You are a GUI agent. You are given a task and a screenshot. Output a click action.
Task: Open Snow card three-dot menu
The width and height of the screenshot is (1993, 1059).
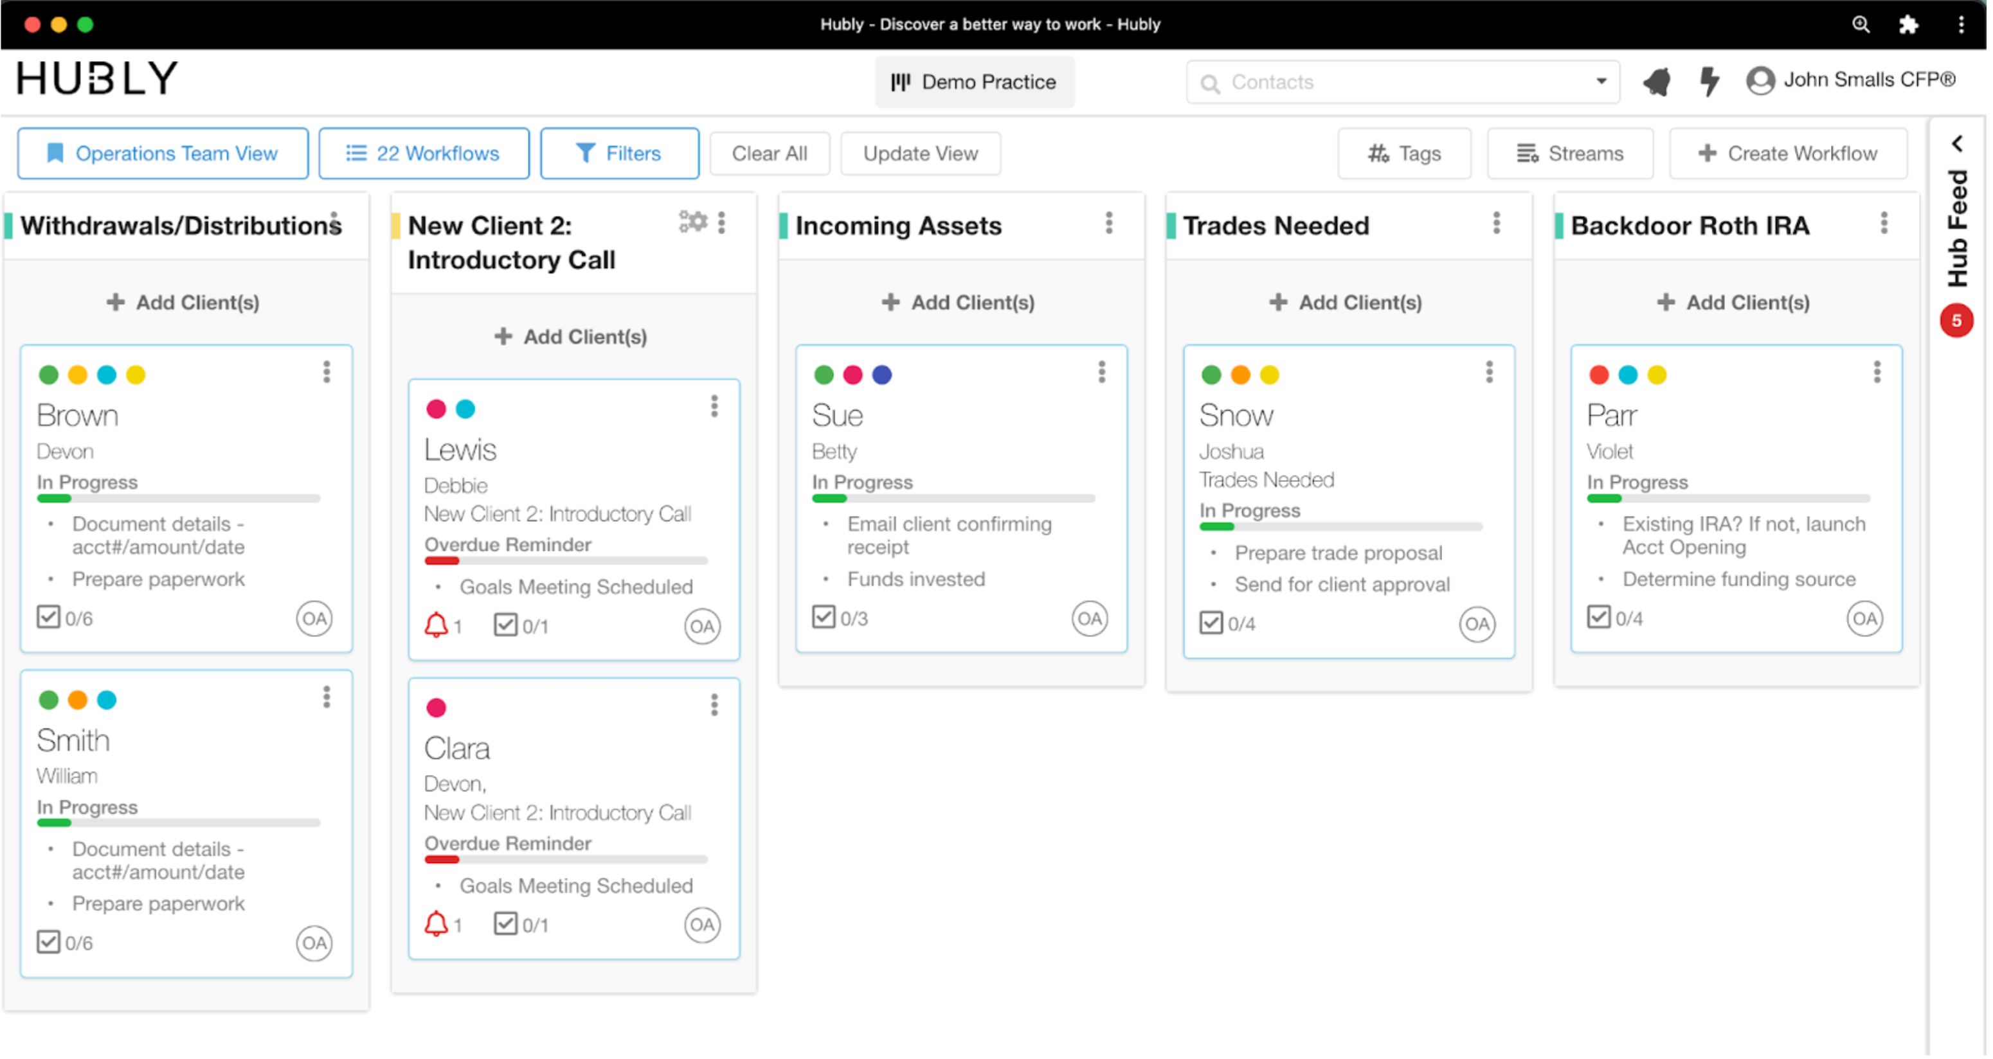point(1490,372)
